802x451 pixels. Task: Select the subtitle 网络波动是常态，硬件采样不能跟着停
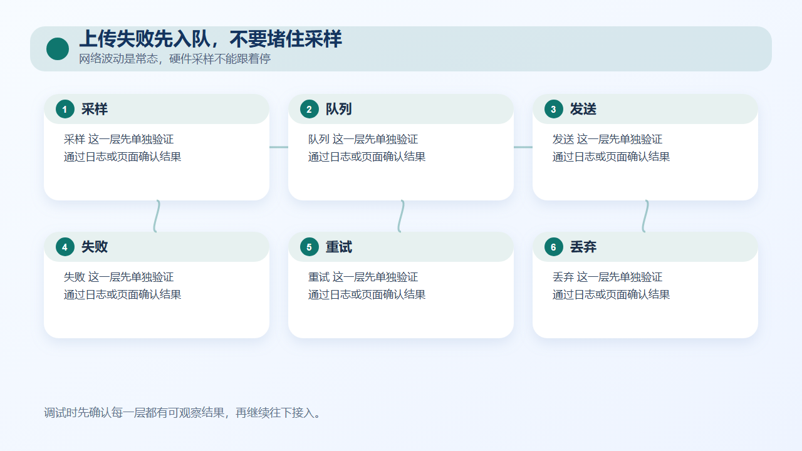coord(175,59)
